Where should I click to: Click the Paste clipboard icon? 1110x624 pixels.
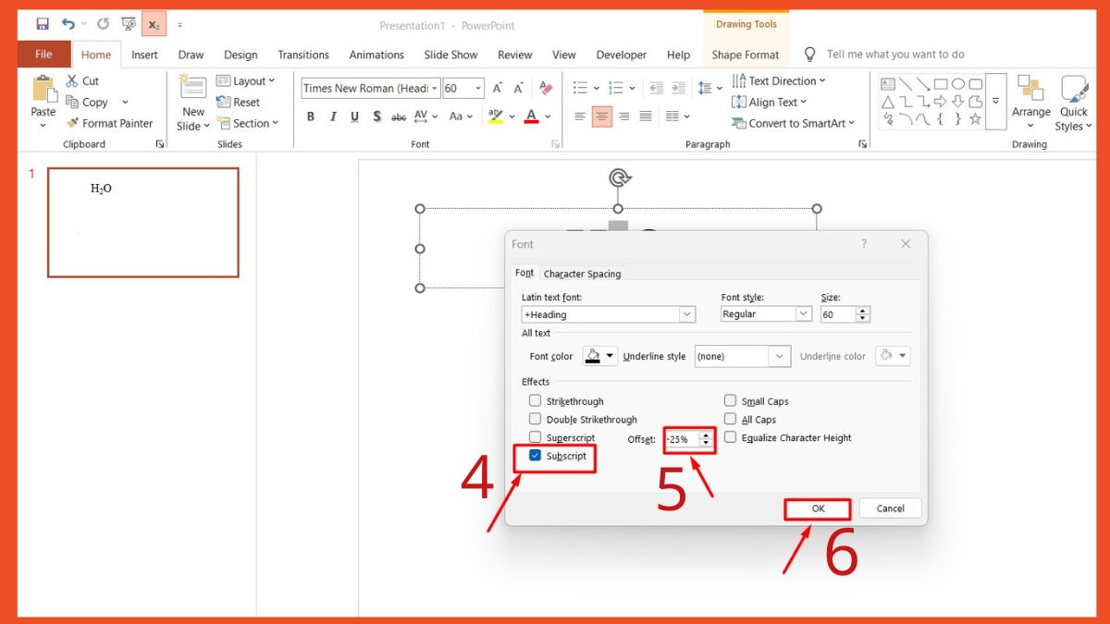pos(43,90)
